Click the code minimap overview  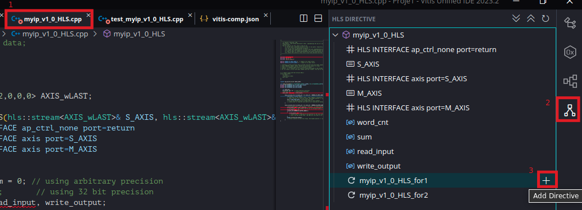tap(302, 81)
